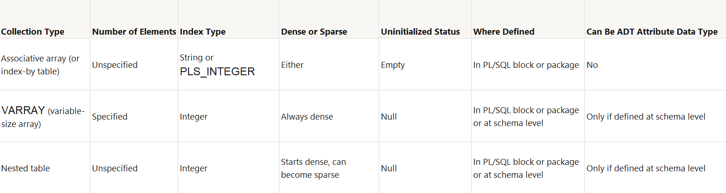Select the Either cell in Dense or Sparse

pos(292,65)
